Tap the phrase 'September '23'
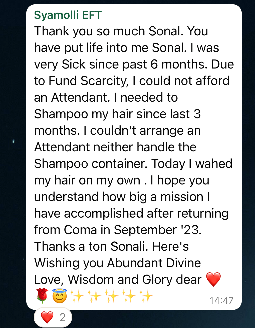The height and width of the screenshot is (328, 255). (158, 230)
